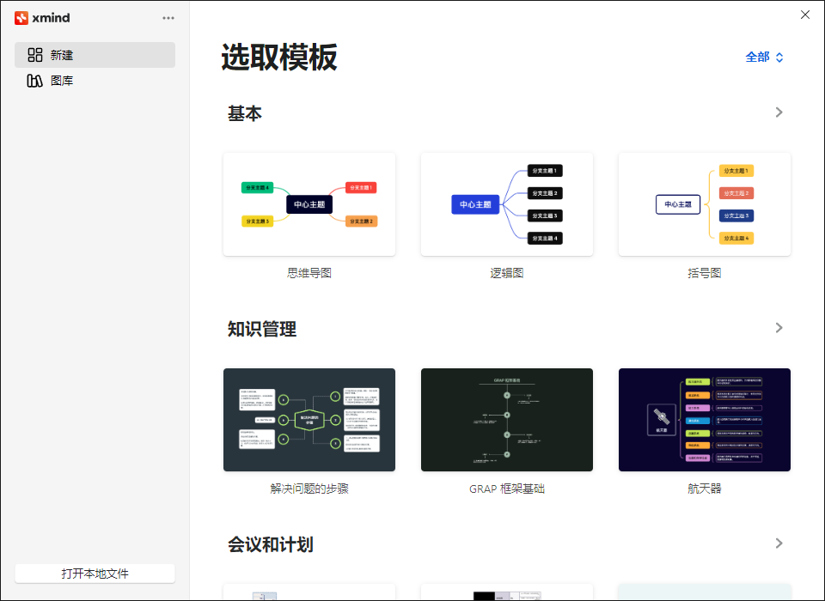Click the library icon beside 图库
This screenshot has width=825, height=601.
[34, 80]
